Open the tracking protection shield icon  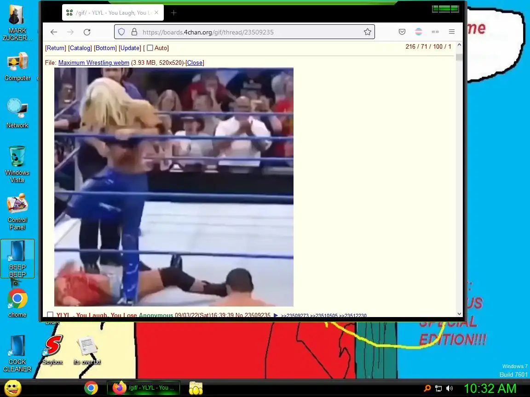(x=121, y=32)
